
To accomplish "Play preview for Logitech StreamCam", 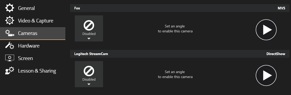I will (x=266, y=75).
